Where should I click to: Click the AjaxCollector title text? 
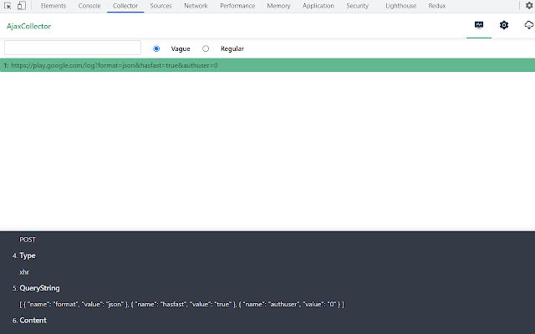pos(28,26)
